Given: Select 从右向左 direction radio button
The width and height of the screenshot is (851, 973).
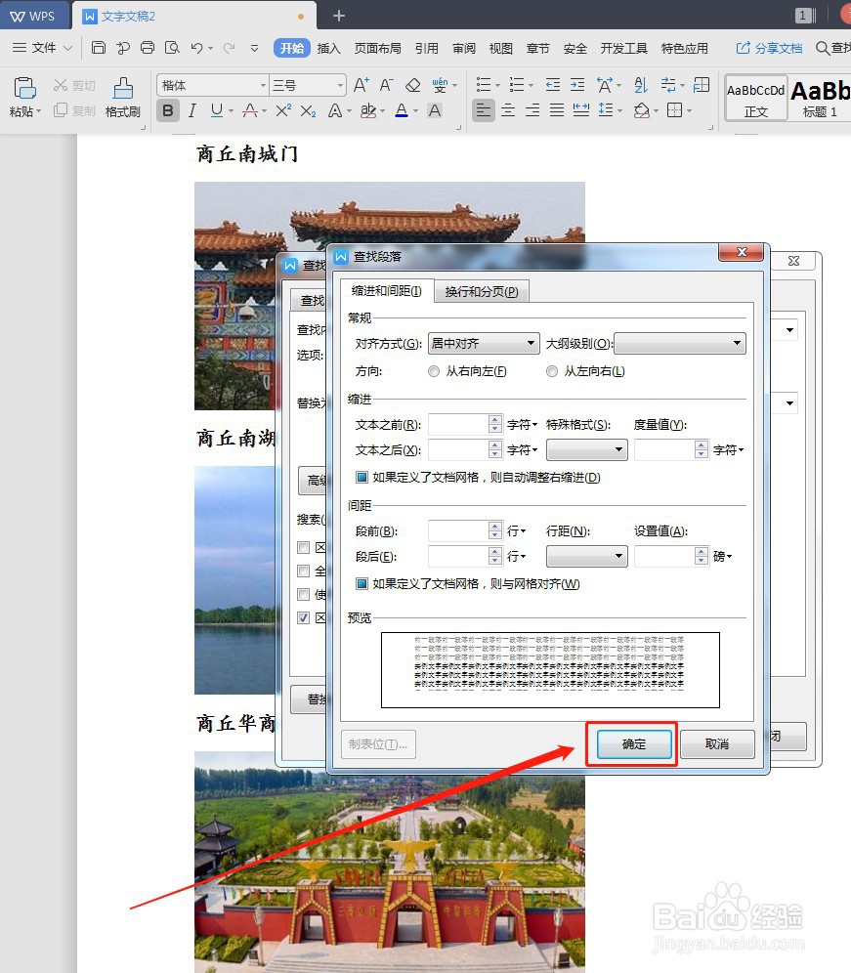Looking at the screenshot, I should click(433, 371).
